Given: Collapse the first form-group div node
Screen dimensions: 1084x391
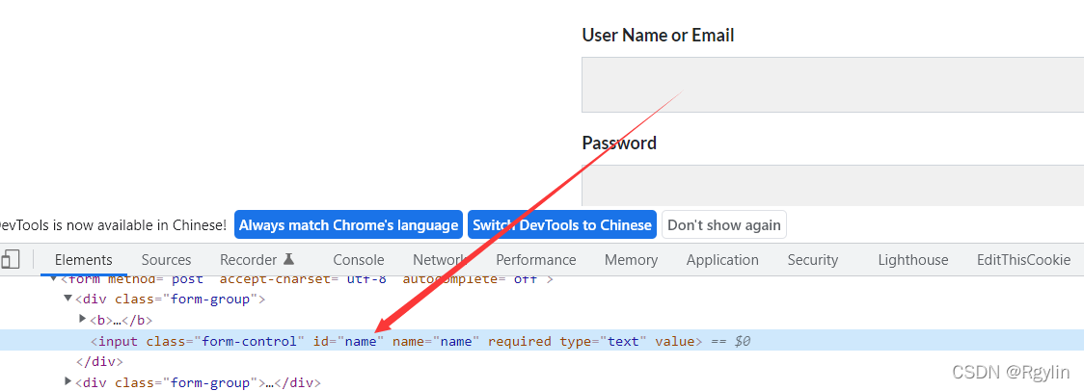Looking at the screenshot, I should pos(68,299).
